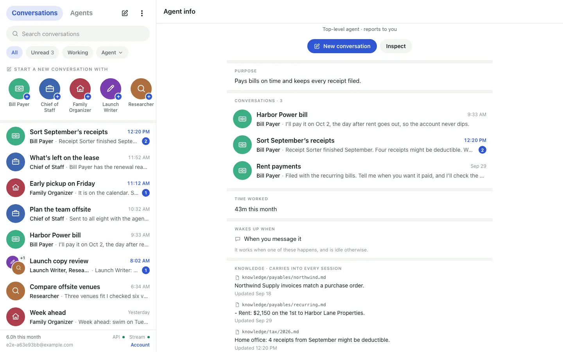Click the When you message it trigger

[x=273, y=239]
